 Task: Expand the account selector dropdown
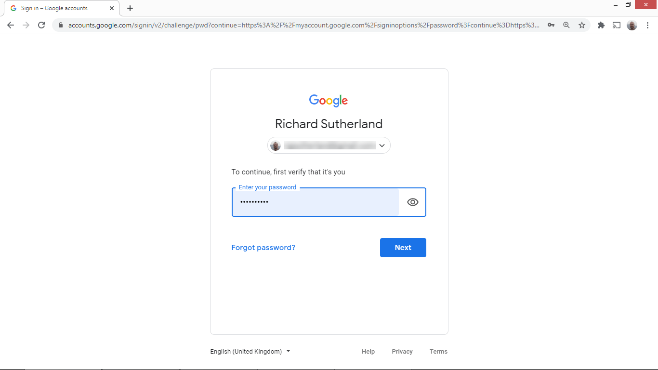click(x=382, y=145)
